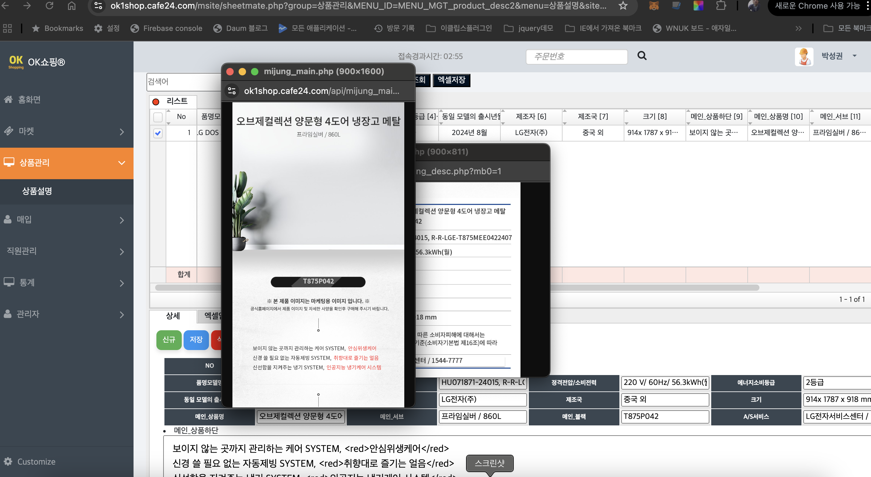Uncheck the checkbox for row 1
Image resolution: width=871 pixels, height=477 pixels.
(x=158, y=133)
